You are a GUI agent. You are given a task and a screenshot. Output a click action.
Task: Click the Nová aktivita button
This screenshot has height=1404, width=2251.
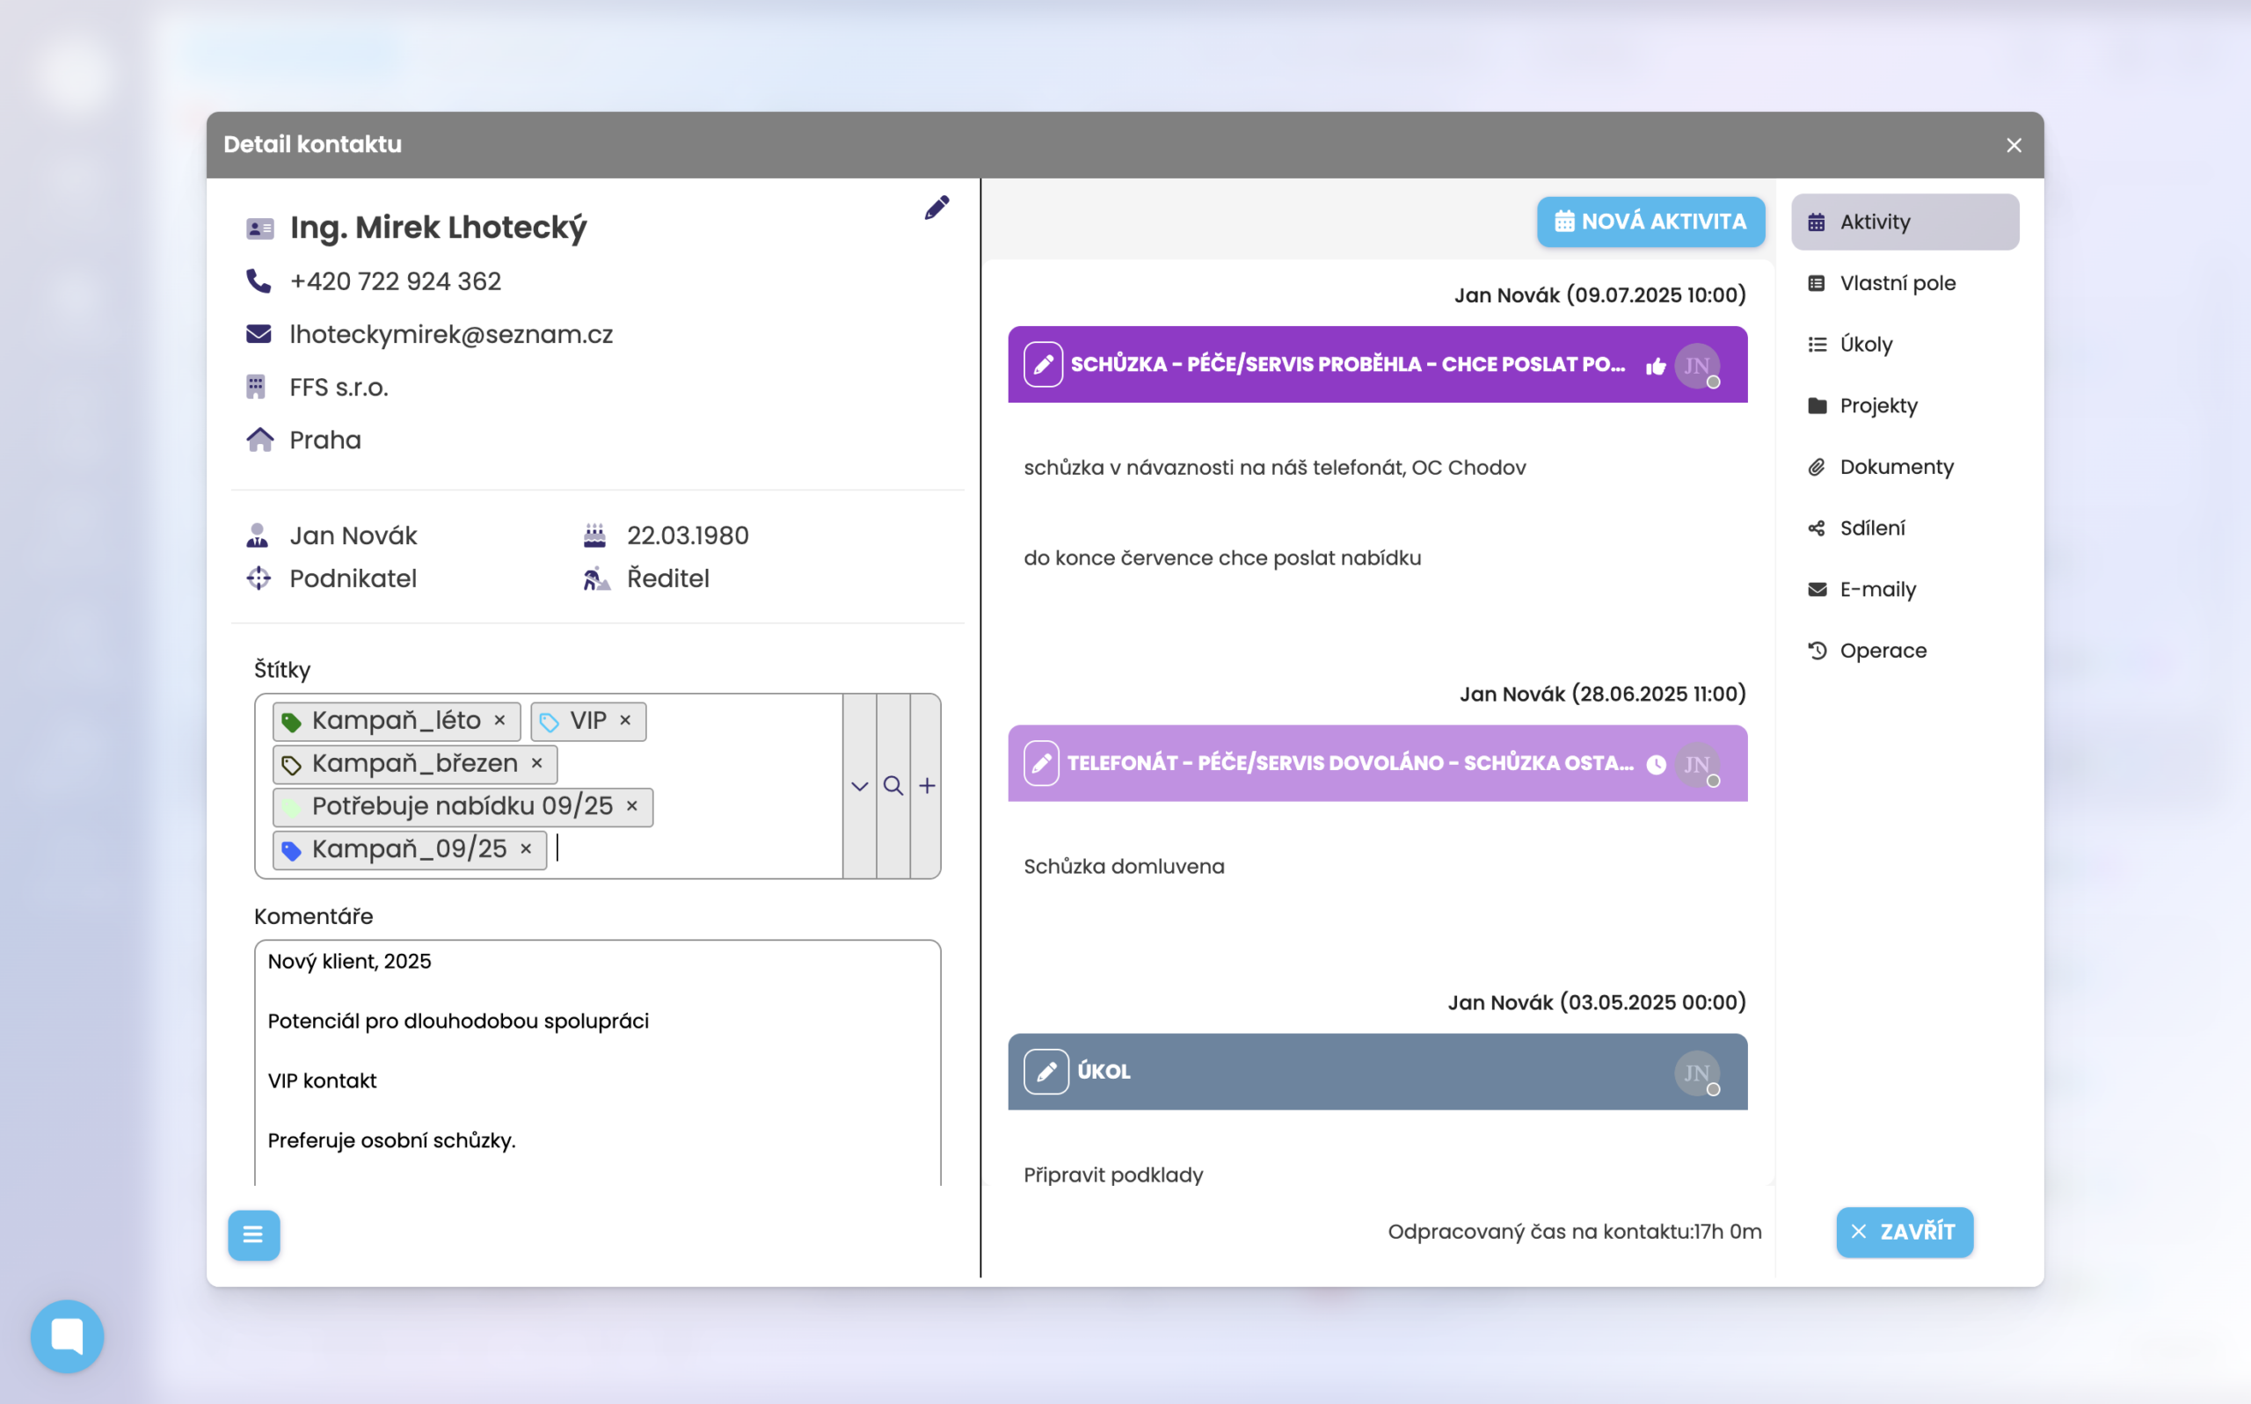pos(1650,222)
